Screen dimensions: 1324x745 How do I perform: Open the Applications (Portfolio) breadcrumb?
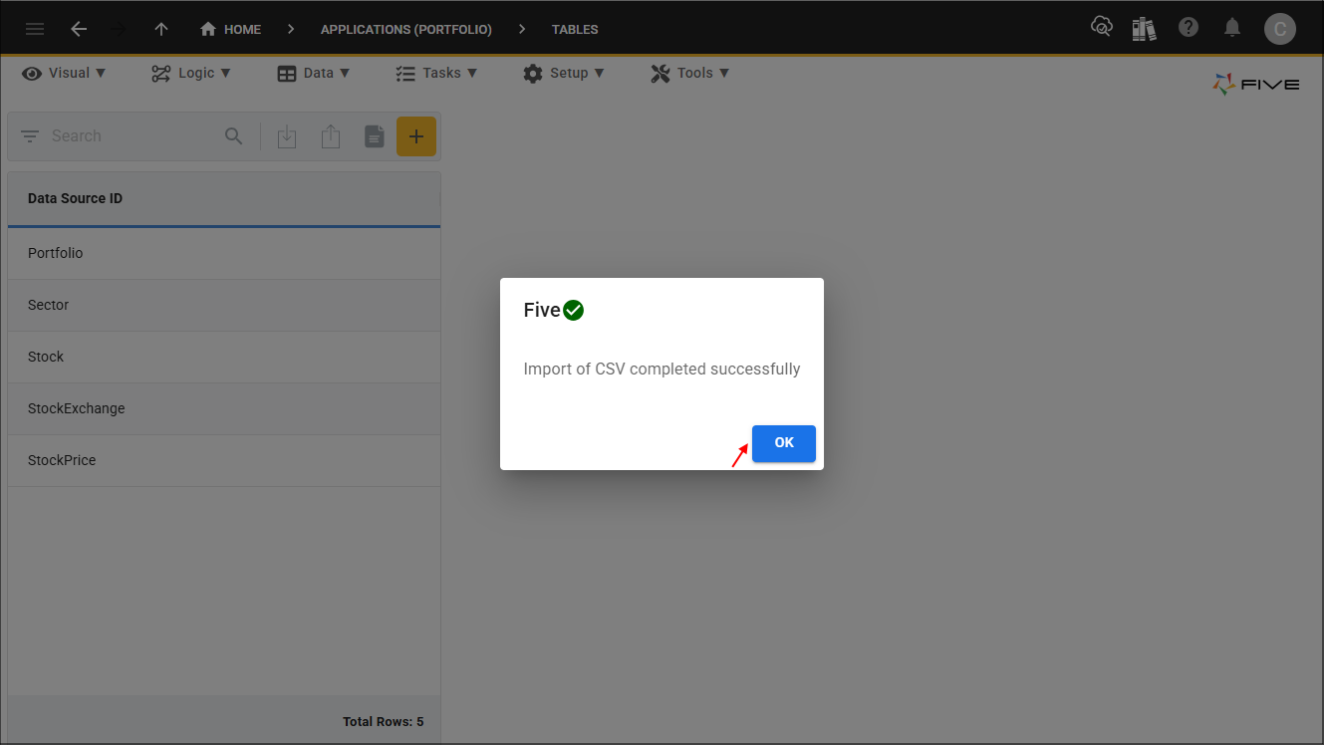pos(406,30)
